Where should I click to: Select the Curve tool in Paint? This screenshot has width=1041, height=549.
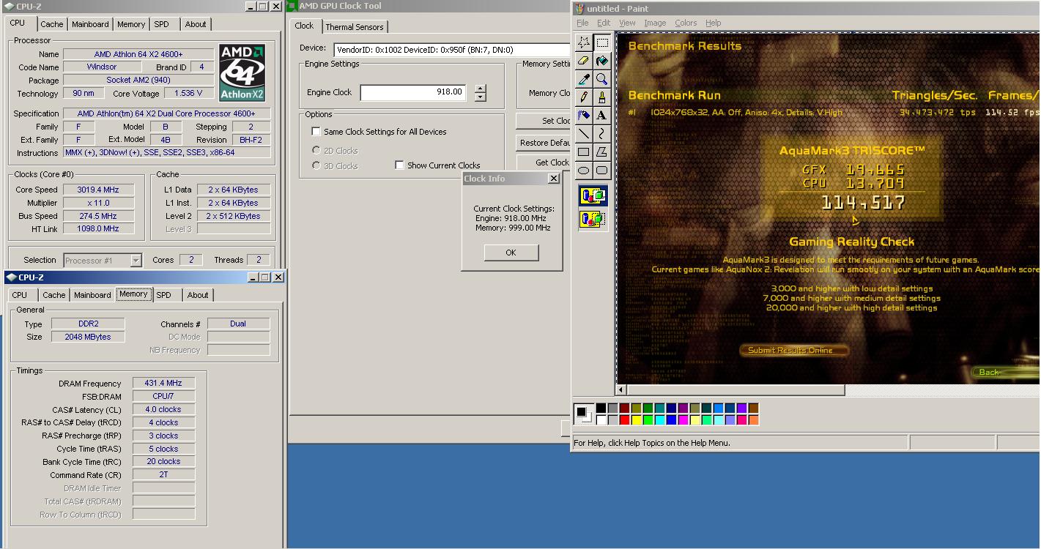pyautogui.click(x=602, y=134)
